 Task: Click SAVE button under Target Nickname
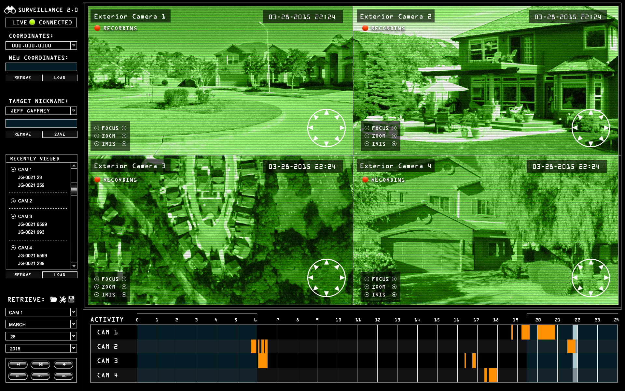[60, 134]
